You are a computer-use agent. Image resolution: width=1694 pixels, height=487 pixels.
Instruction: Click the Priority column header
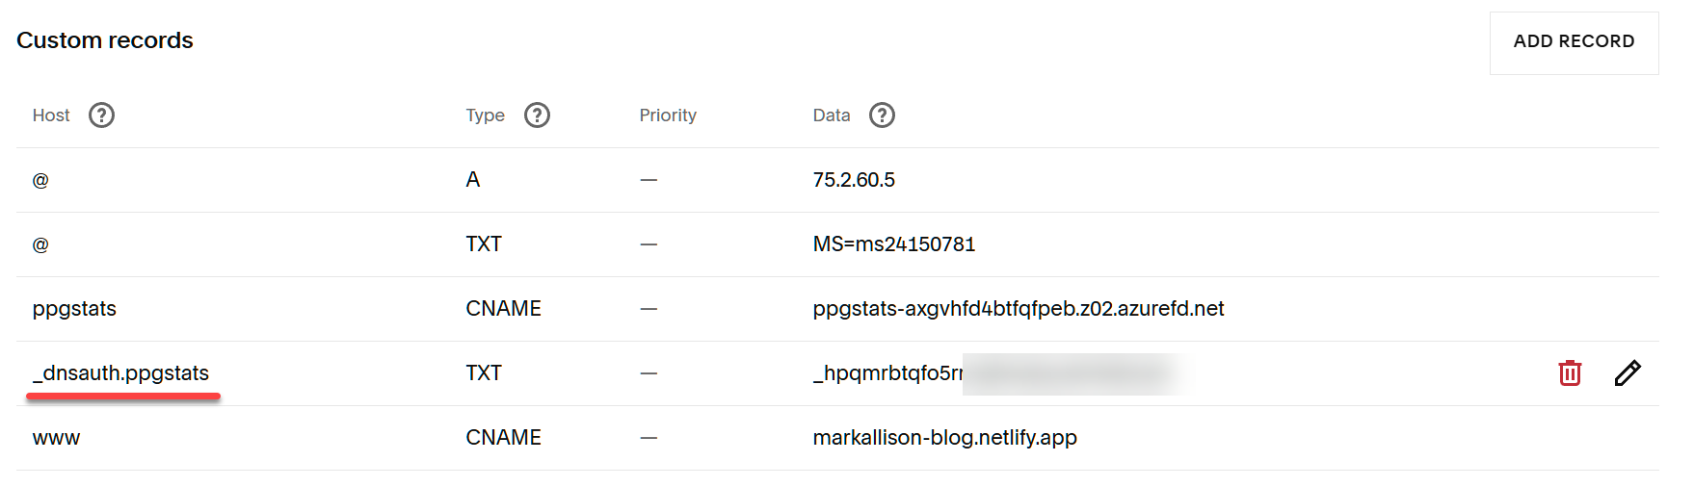click(x=668, y=115)
